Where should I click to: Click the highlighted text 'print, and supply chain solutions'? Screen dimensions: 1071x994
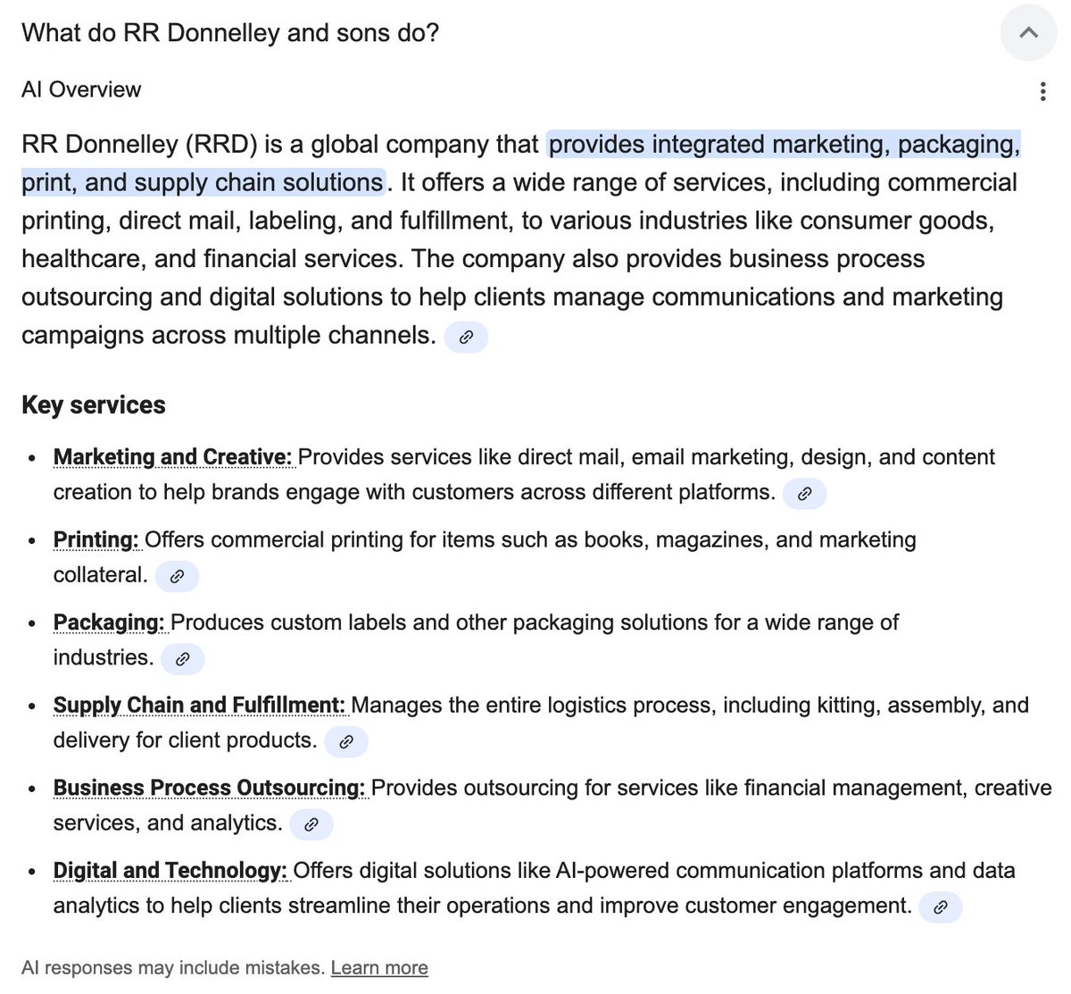pyautogui.click(x=203, y=182)
